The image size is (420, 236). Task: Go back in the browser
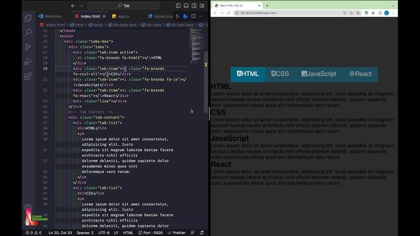click(215, 13)
